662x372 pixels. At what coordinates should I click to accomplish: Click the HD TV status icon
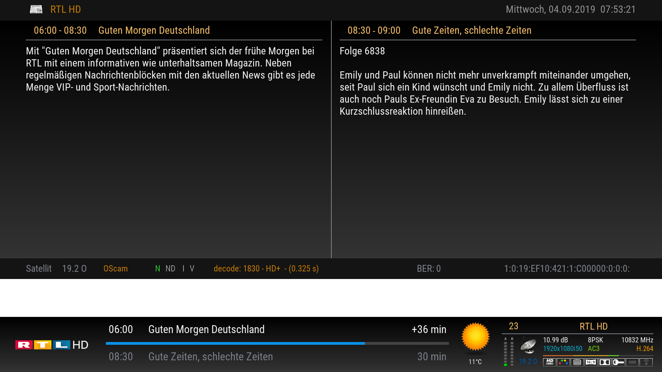click(549, 362)
